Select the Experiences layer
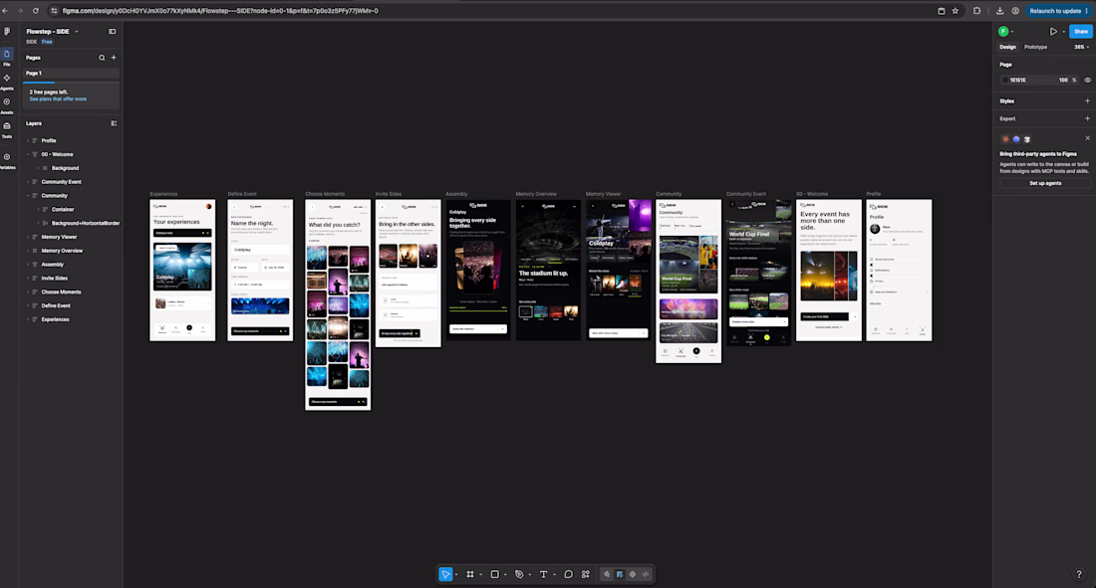Image resolution: width=1096 pixels, height=588 pixels. 55,319
